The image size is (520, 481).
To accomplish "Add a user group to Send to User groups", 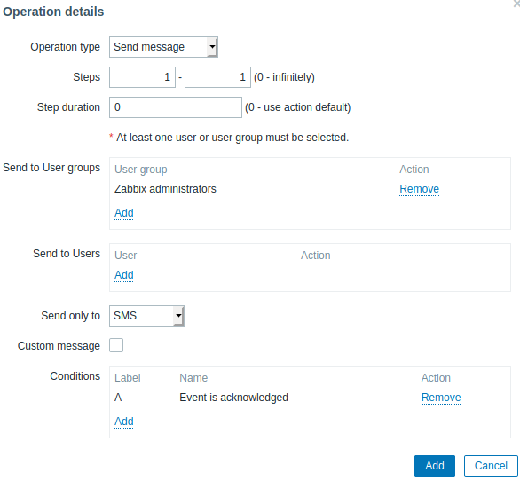I will 124,213.
